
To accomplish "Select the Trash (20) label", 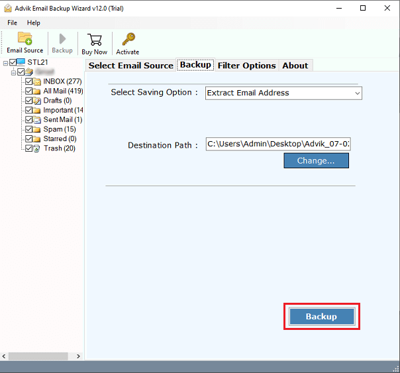I will point(60,148).
